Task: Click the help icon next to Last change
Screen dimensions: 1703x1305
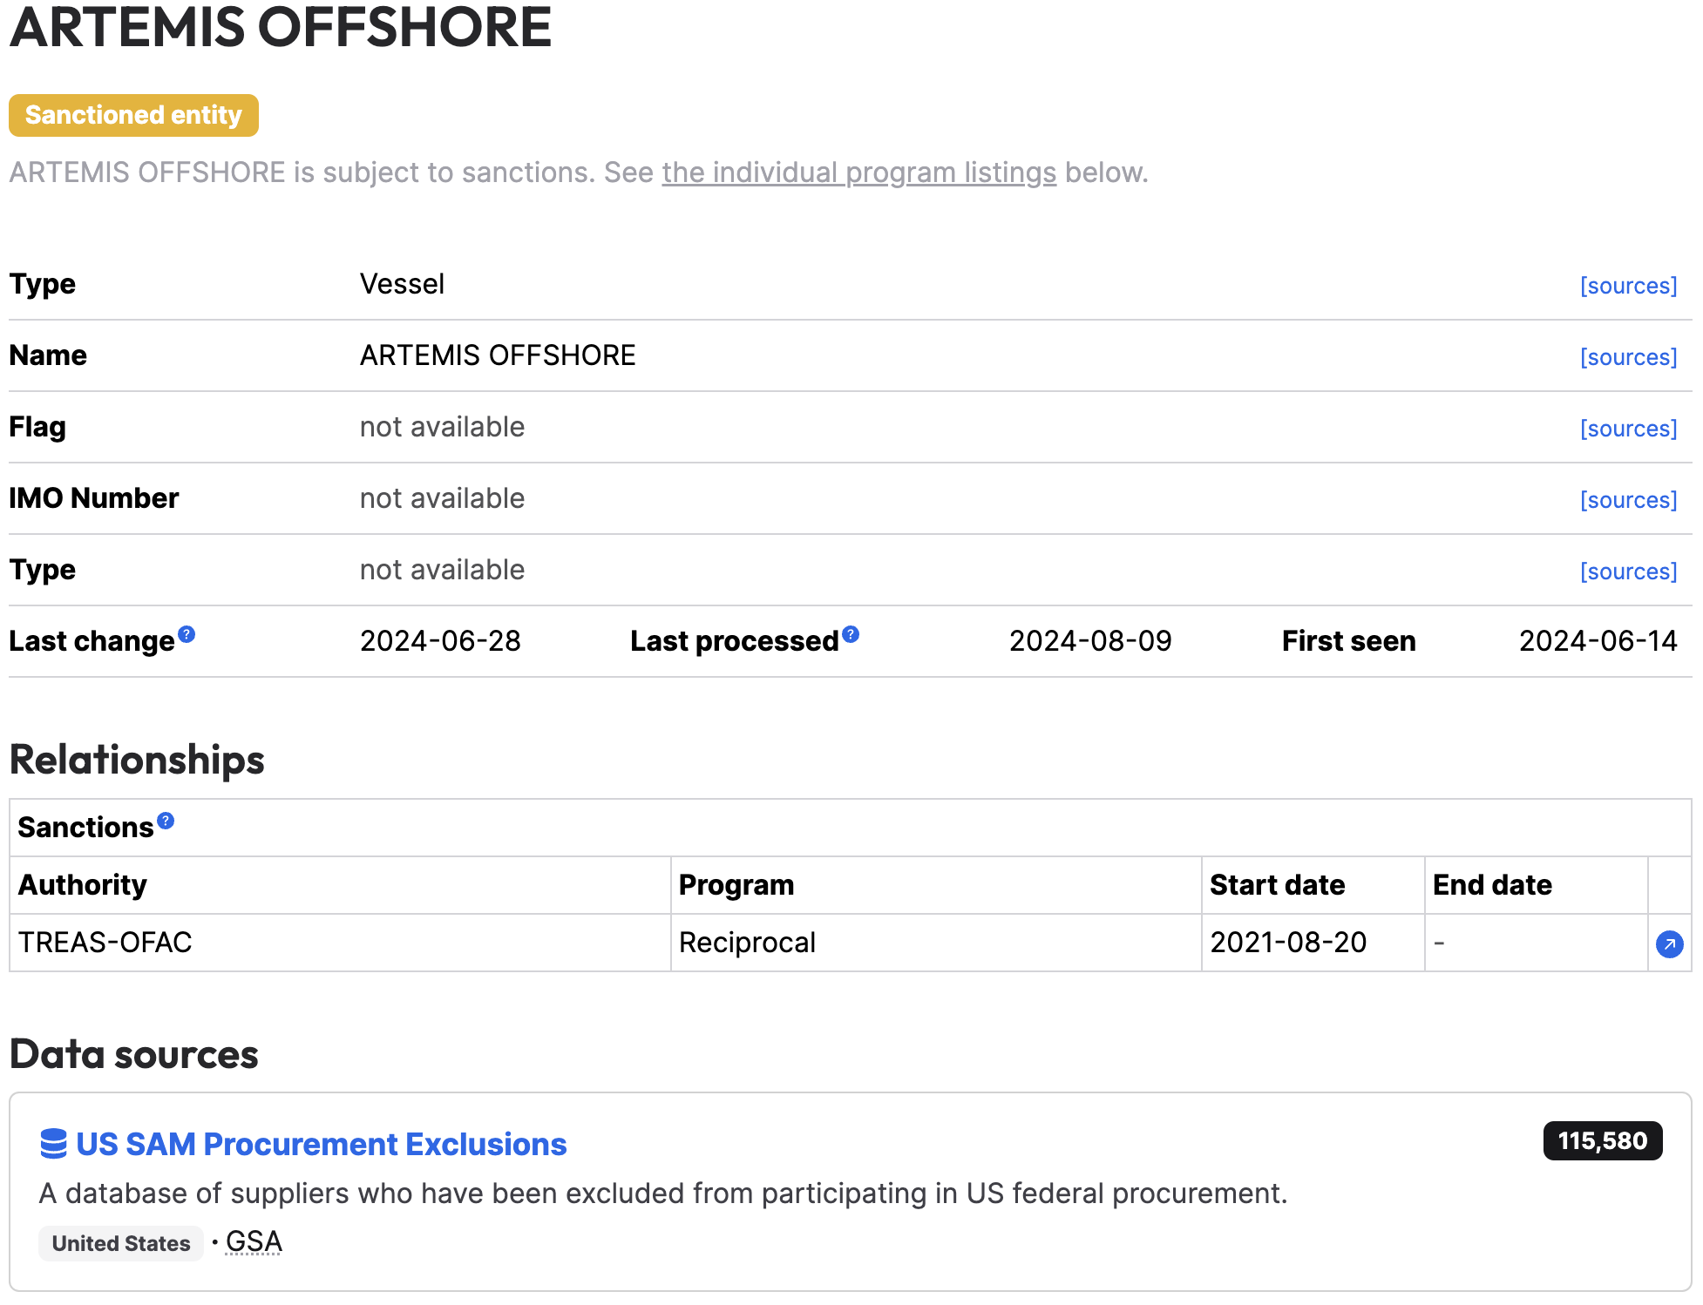Action: (187, 634)
